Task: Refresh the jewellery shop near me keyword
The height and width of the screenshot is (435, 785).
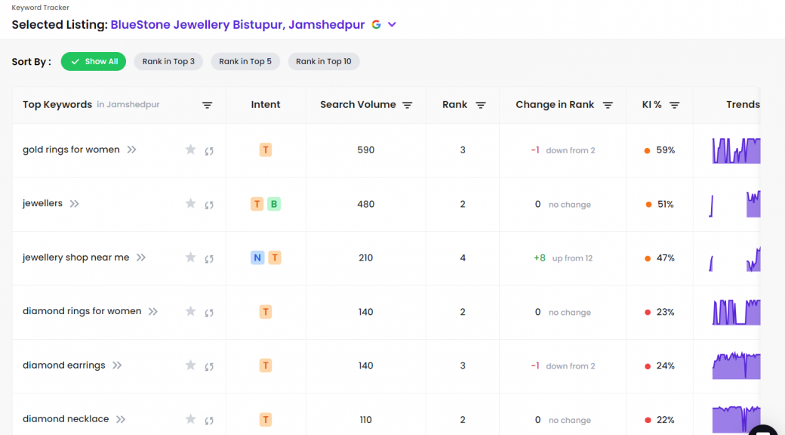Action: 209,258
